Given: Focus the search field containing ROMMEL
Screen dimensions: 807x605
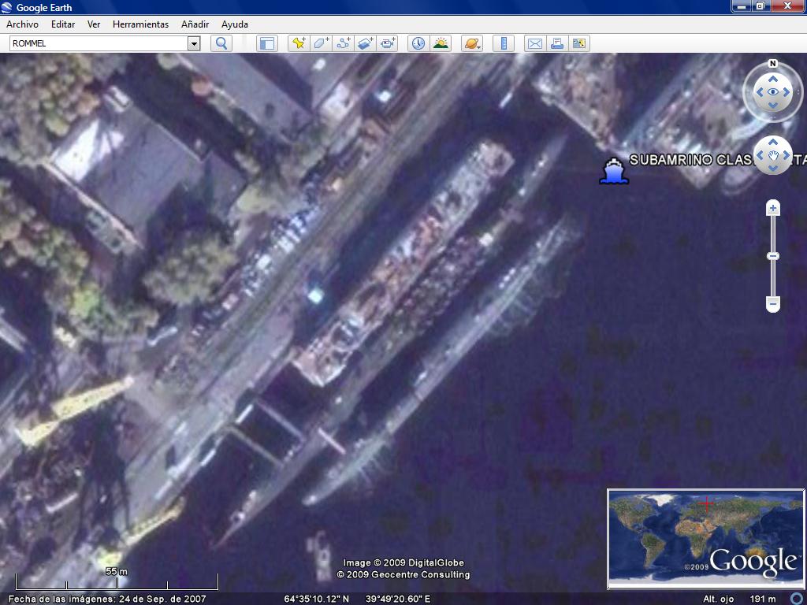Looking at the screenshot, I should tap(99, 44).
